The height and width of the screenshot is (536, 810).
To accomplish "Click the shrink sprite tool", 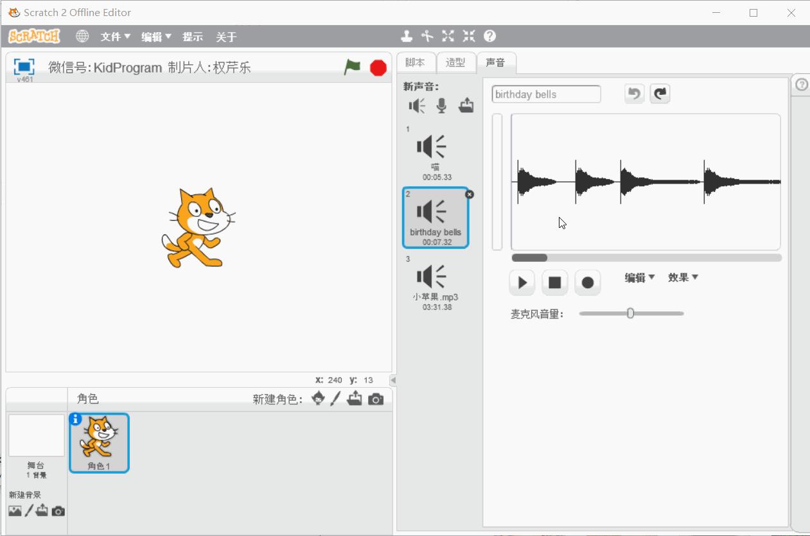I will pos(468,37).
